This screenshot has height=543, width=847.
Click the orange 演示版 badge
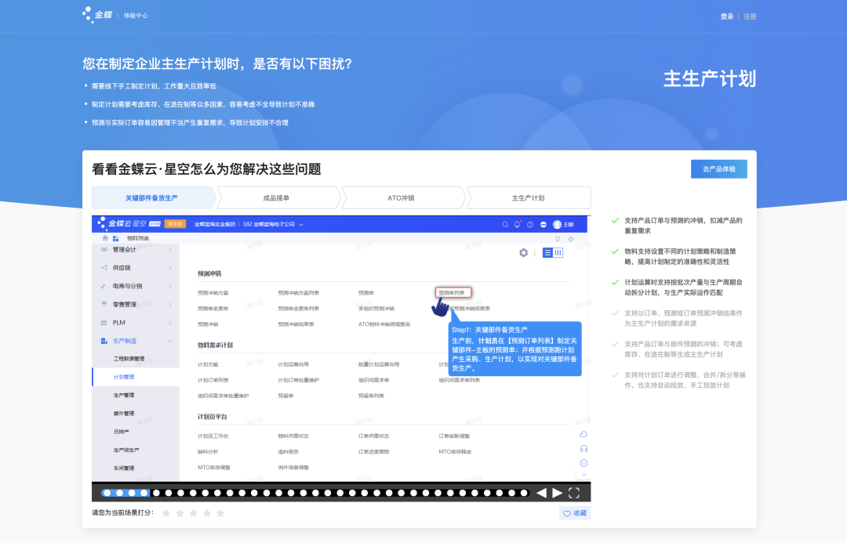coord(175,224)
